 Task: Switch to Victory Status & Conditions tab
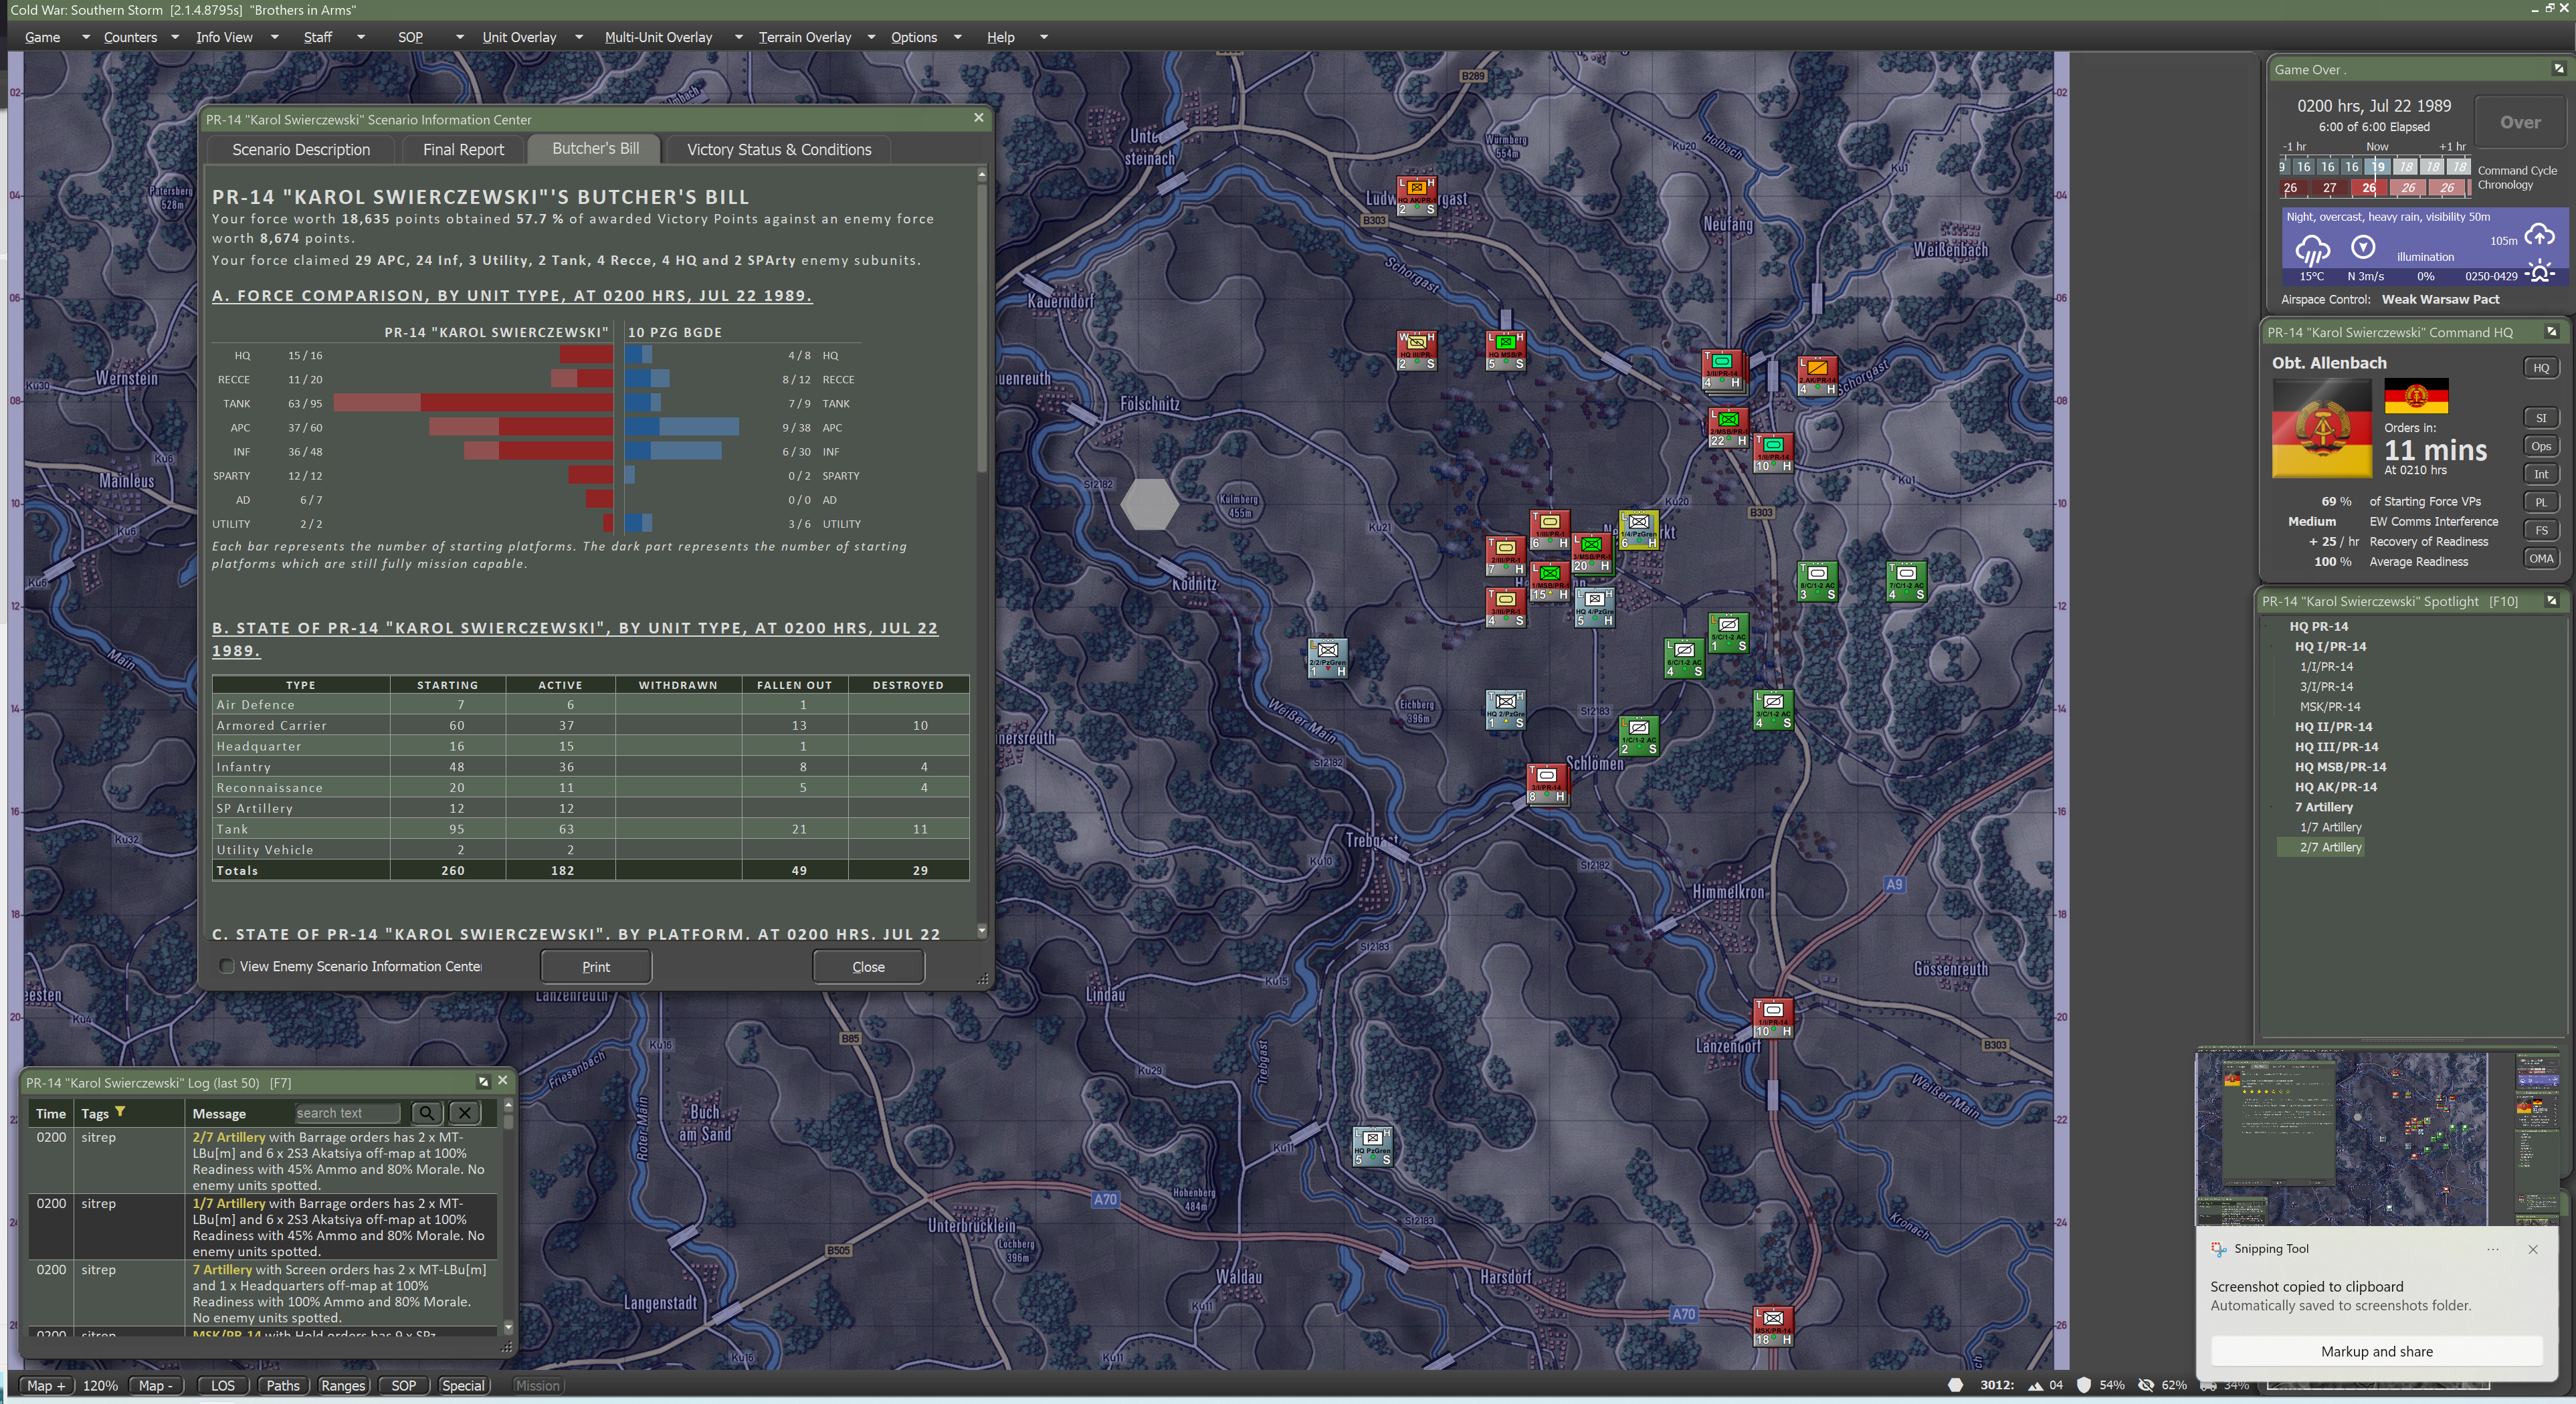[x=778, y=149]
